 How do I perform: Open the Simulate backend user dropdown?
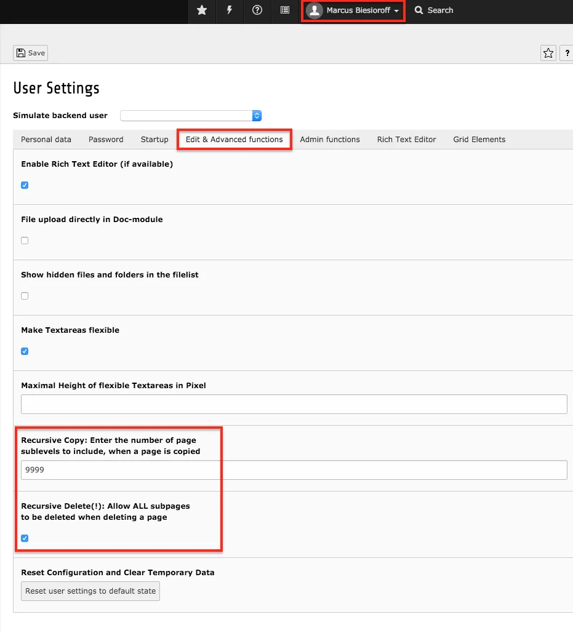pyautogui.click(x=191, y=116)
